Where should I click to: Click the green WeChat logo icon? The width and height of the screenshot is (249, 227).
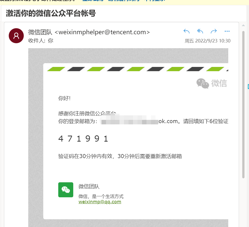coord(66,190)
